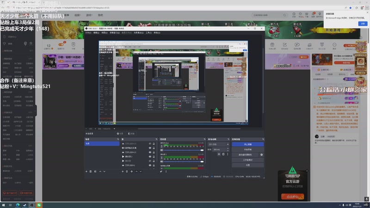
Task: Delete selected source with Sources trash icon
Action: coord(127,171)
